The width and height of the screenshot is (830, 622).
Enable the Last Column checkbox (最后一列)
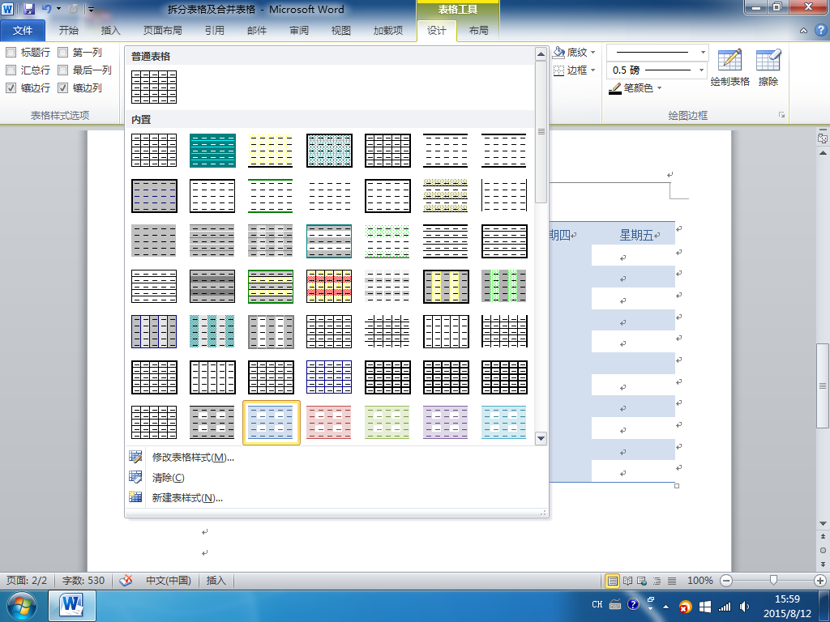[x=62, y=70]
